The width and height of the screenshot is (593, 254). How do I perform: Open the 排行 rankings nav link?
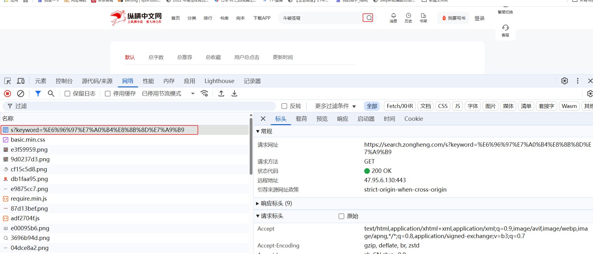pos(208,18)
